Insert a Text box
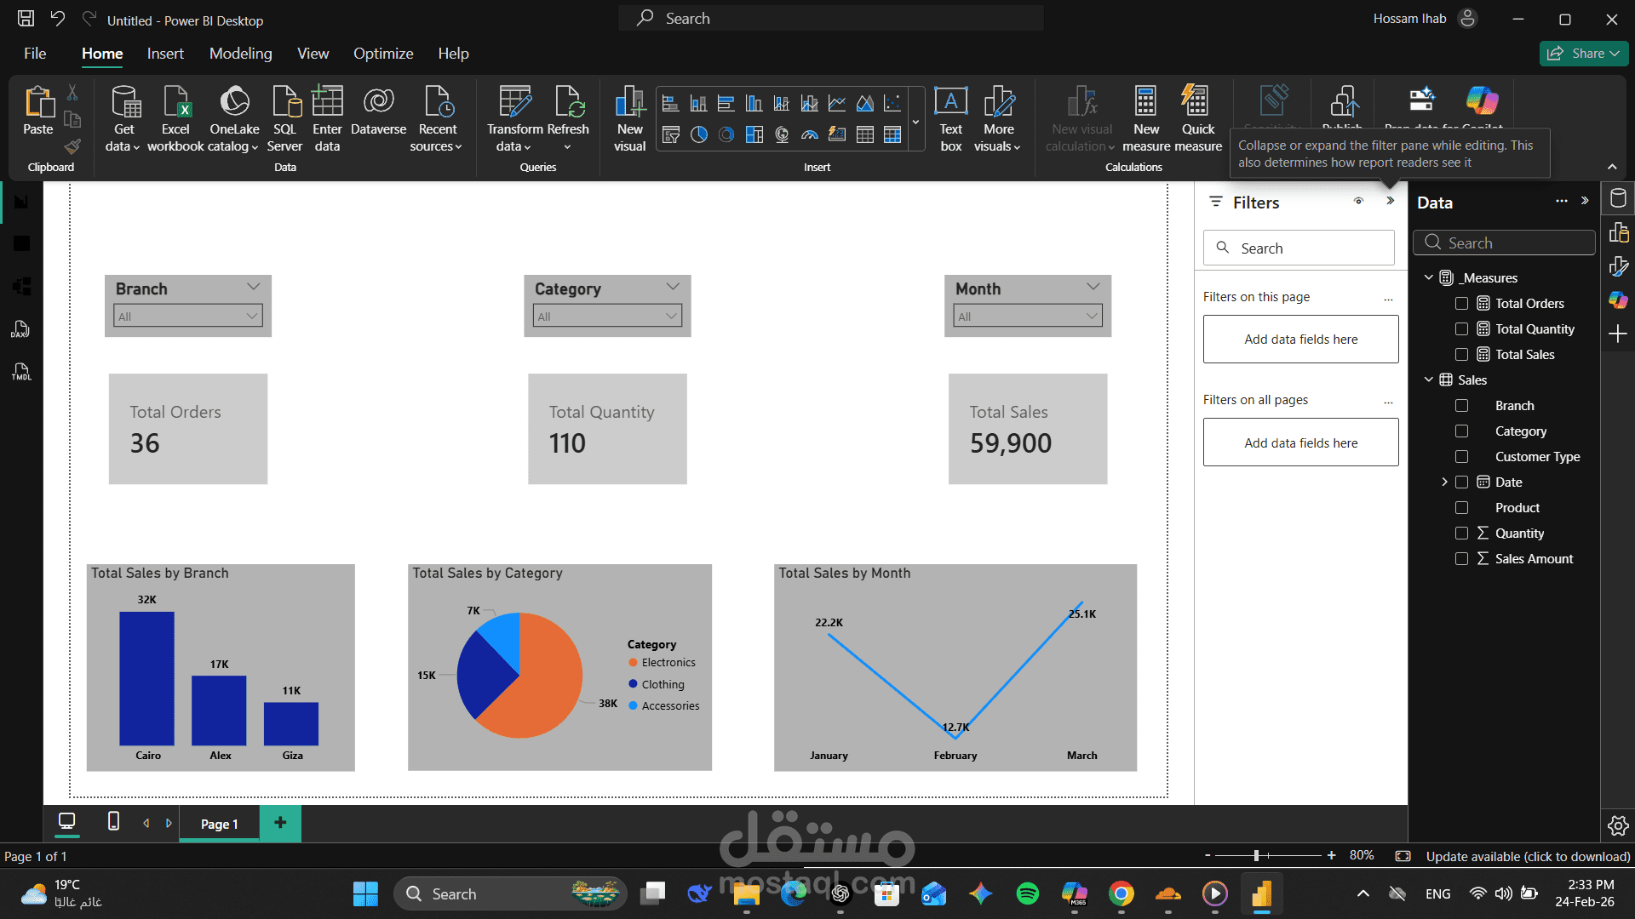The width and height of the screenshot is (1635, 919). [x=950, y=102]
